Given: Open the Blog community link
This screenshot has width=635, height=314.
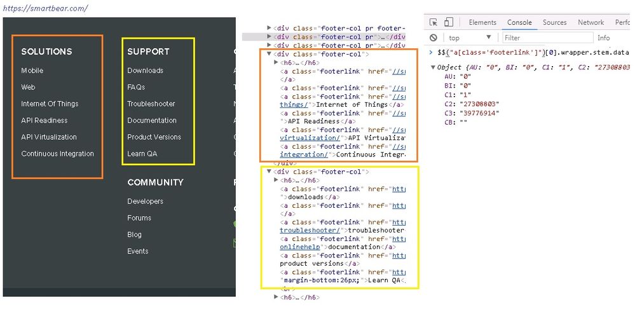Looking at the screenshot, I should pos(135,235).
